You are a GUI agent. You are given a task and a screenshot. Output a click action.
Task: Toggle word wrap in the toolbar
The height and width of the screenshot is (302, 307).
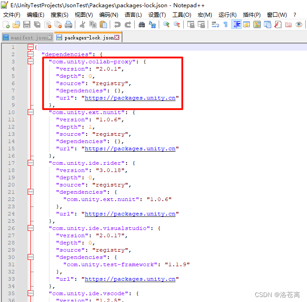tap(215, 24)
